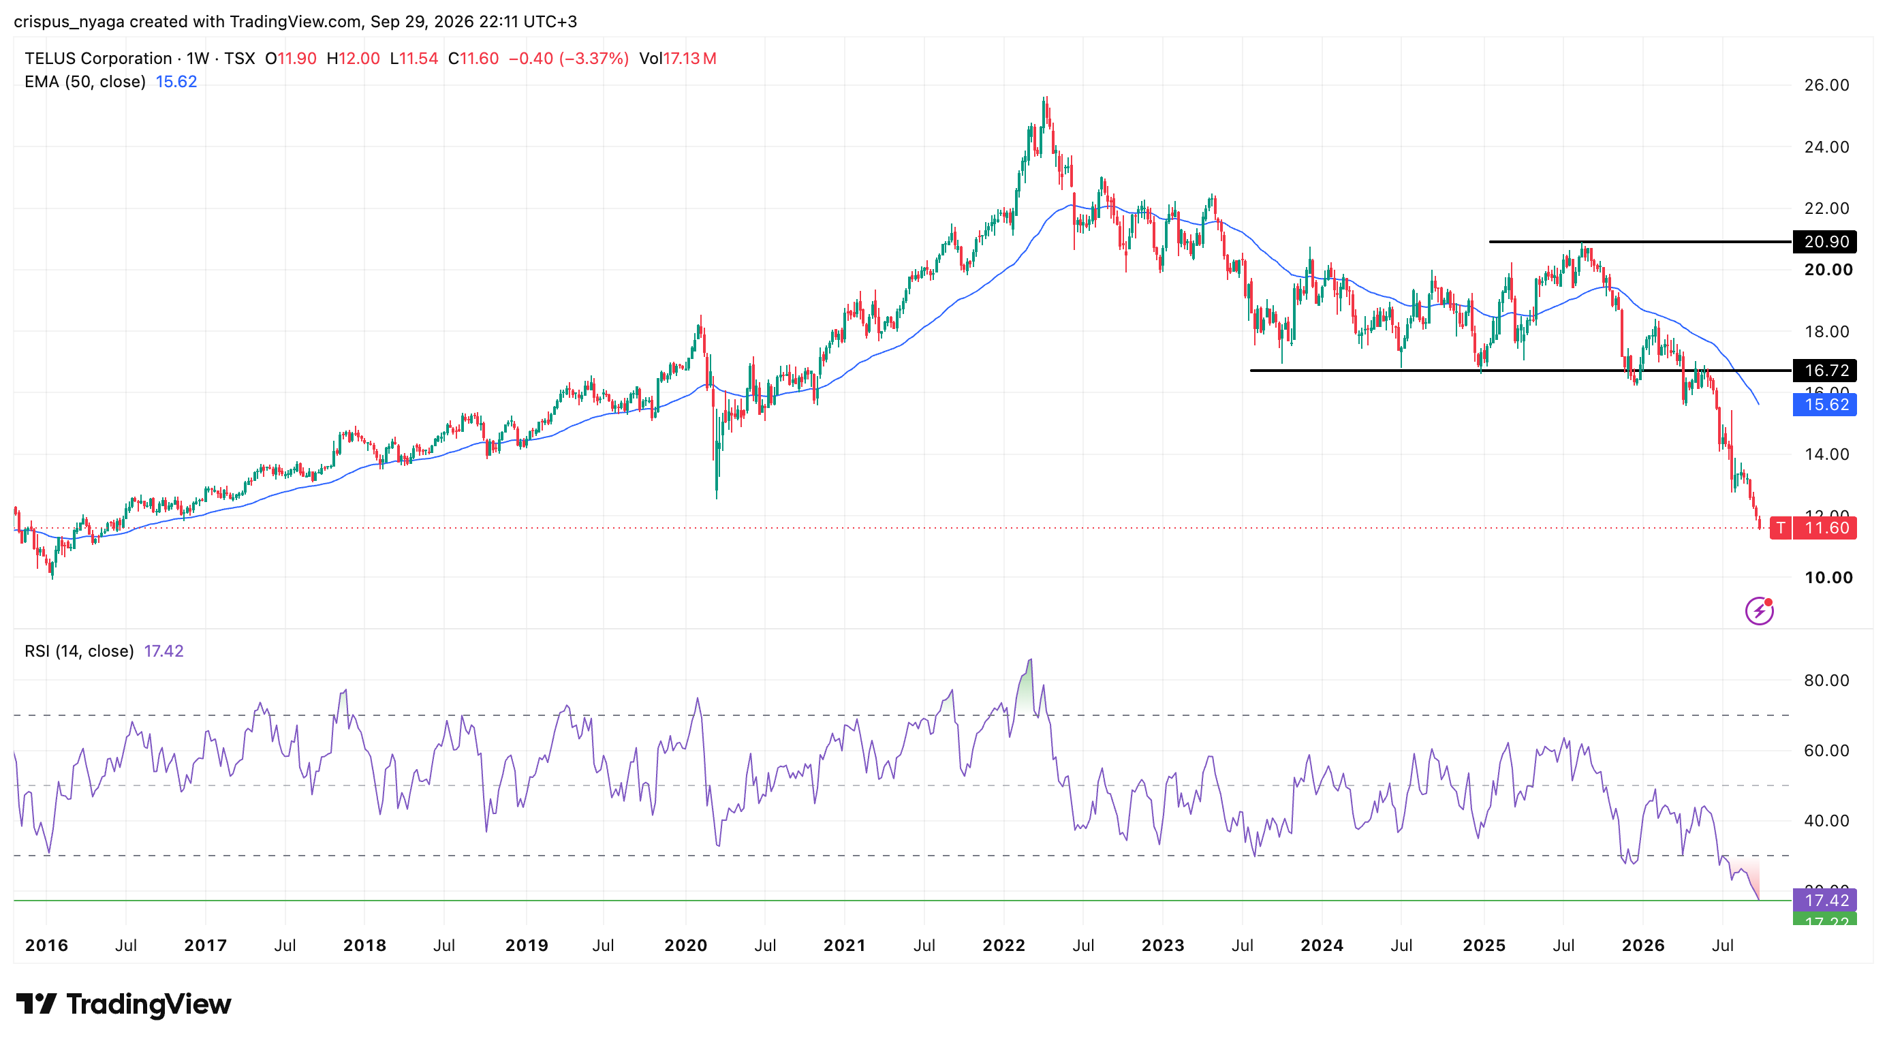Click the EMA (50, close) indicator legend
This screenshot has height=1045, width=1887.
pyautogui.click(x=85, y=81)
